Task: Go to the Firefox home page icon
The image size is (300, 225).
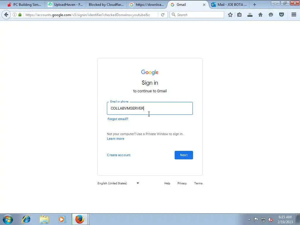Action: click(x=260, y=15)
